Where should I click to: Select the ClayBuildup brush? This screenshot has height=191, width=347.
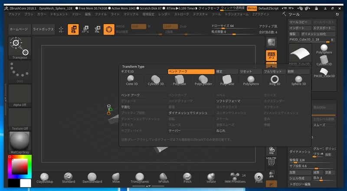[45, 178]
